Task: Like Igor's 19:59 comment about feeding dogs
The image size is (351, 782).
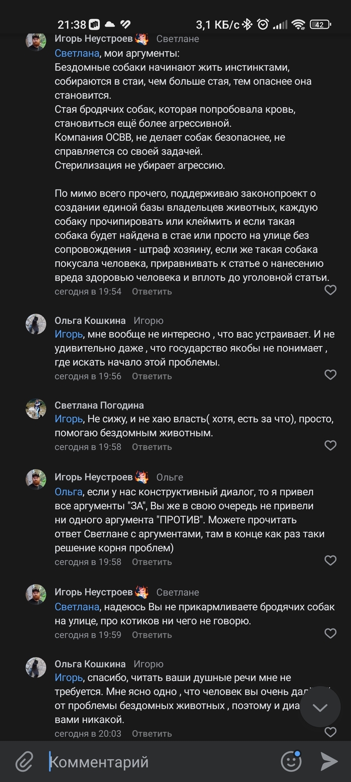Action: point(330,634)
